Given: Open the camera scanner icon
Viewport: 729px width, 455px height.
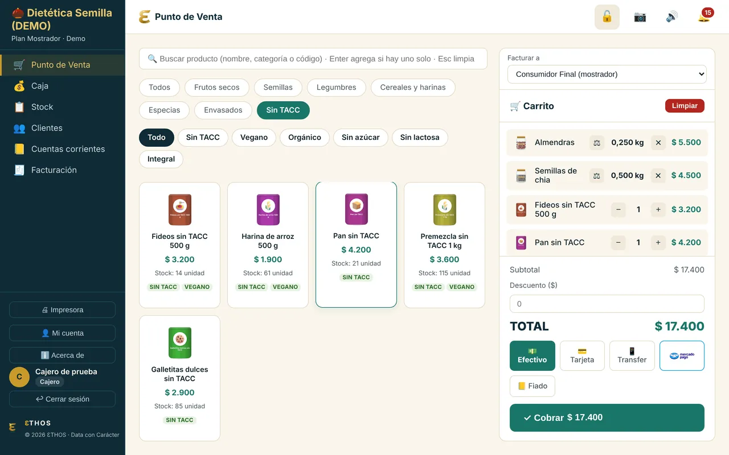Looking at the screenshot, I should coord(640,17).
